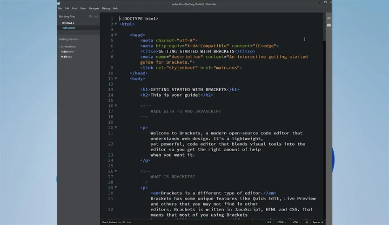Open index.html in project tree
The width and height of the screenshot is (389, 225).
tap(67, 52)
